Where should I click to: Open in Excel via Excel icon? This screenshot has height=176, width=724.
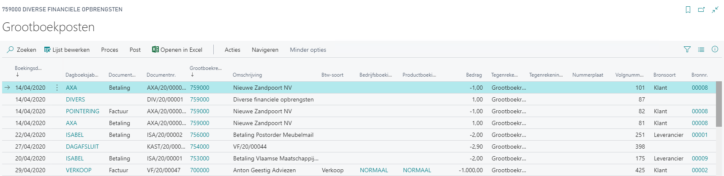(155, 49)
